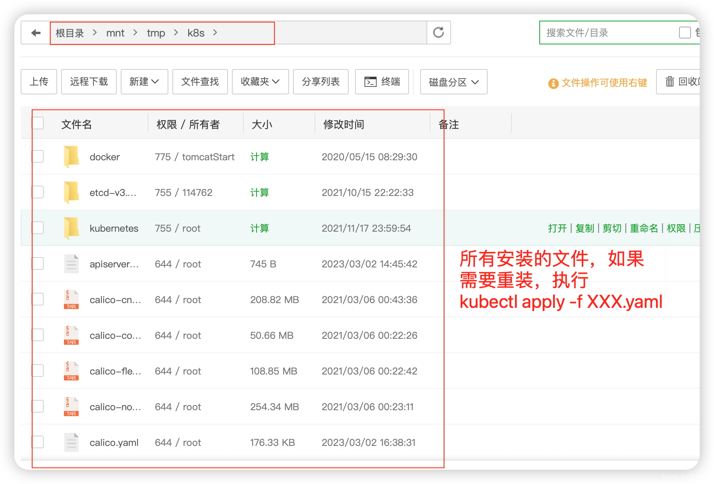Viewport: 714px width, 484px height.
Task: Click the 208.82 MB size cell
Action: coord(274,300)
